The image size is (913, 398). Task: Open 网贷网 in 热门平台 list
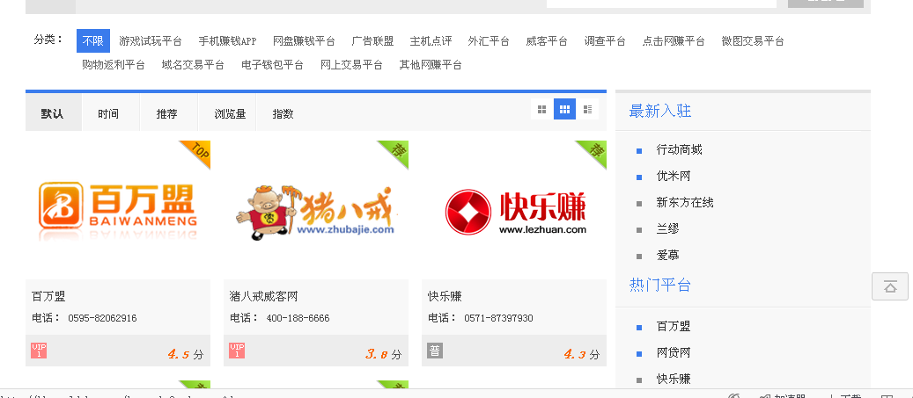pyautogui.click(x=674, y=352)
